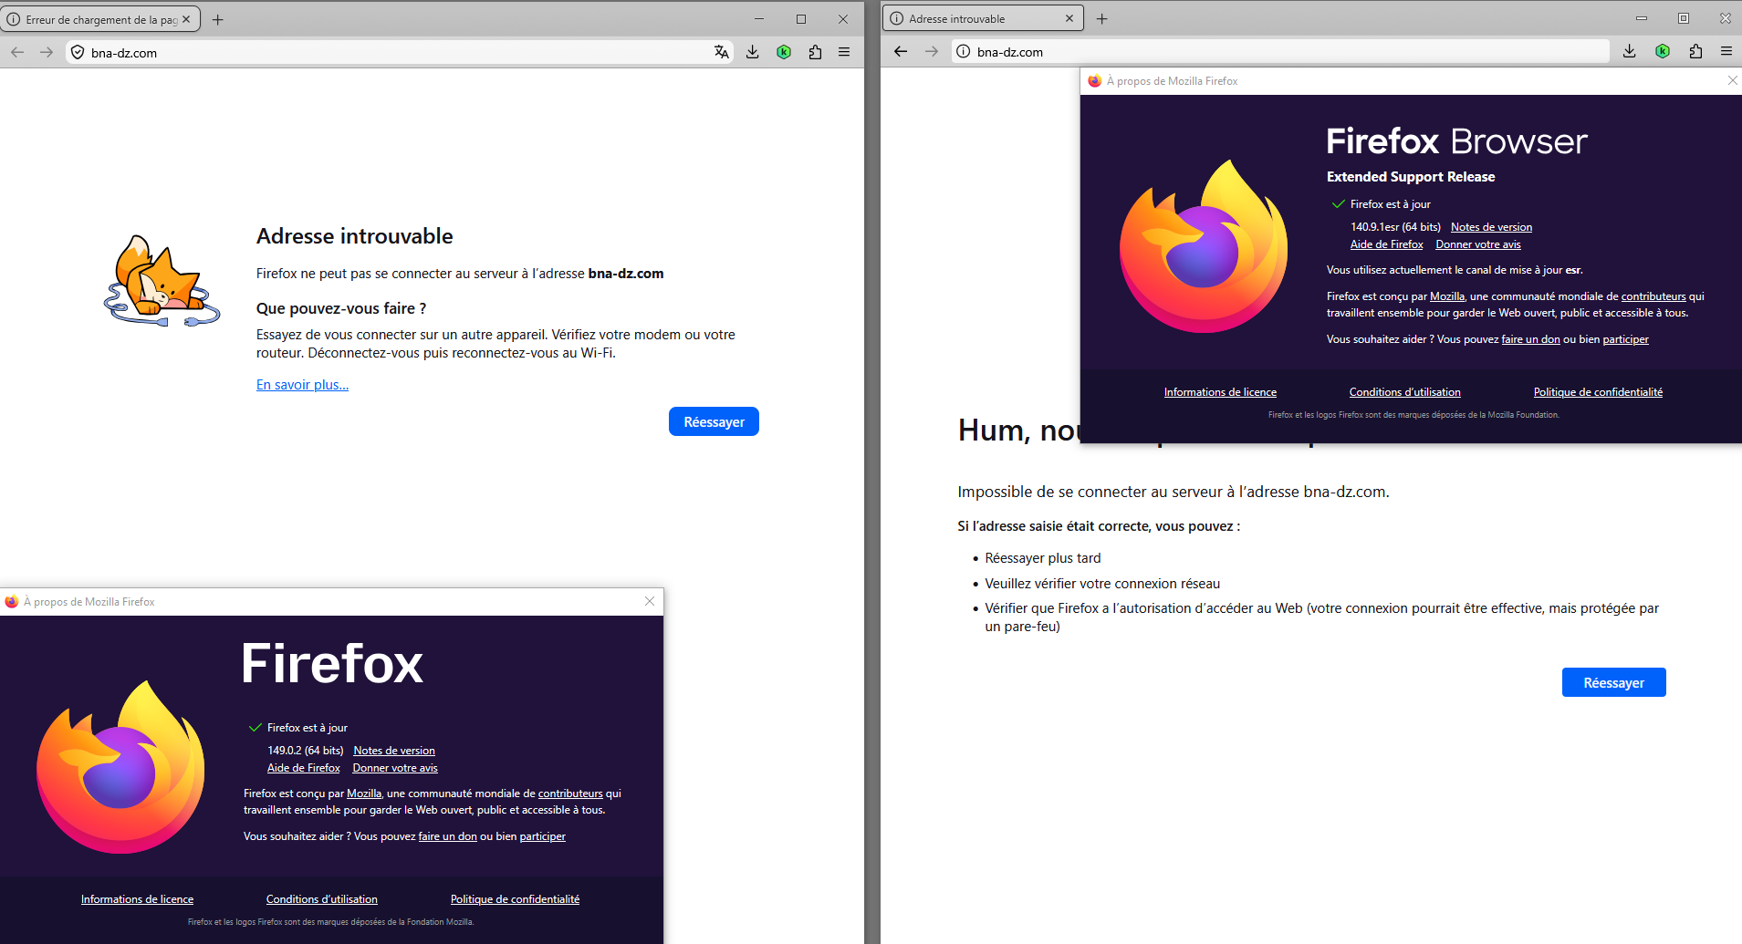Open the extensions puzzle icon in Erreur de chargement window

coord(815,52)
